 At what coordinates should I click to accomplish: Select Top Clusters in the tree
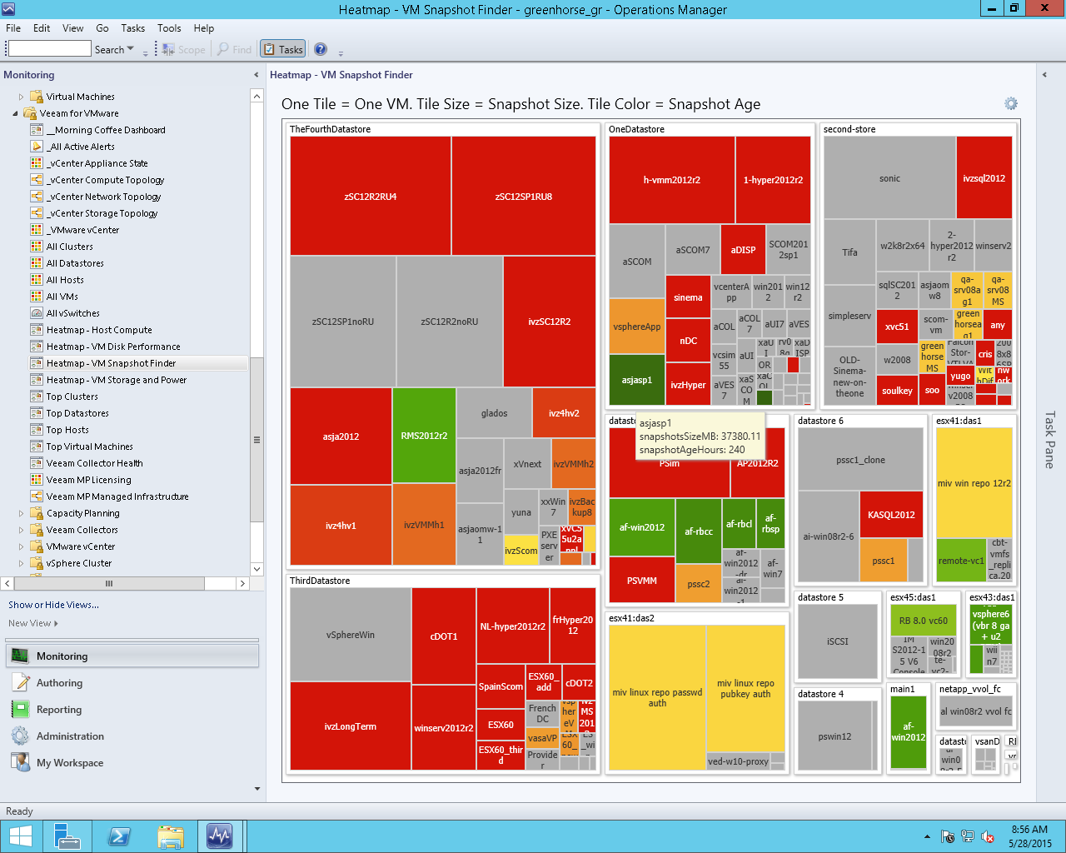(x=72, y=397)
